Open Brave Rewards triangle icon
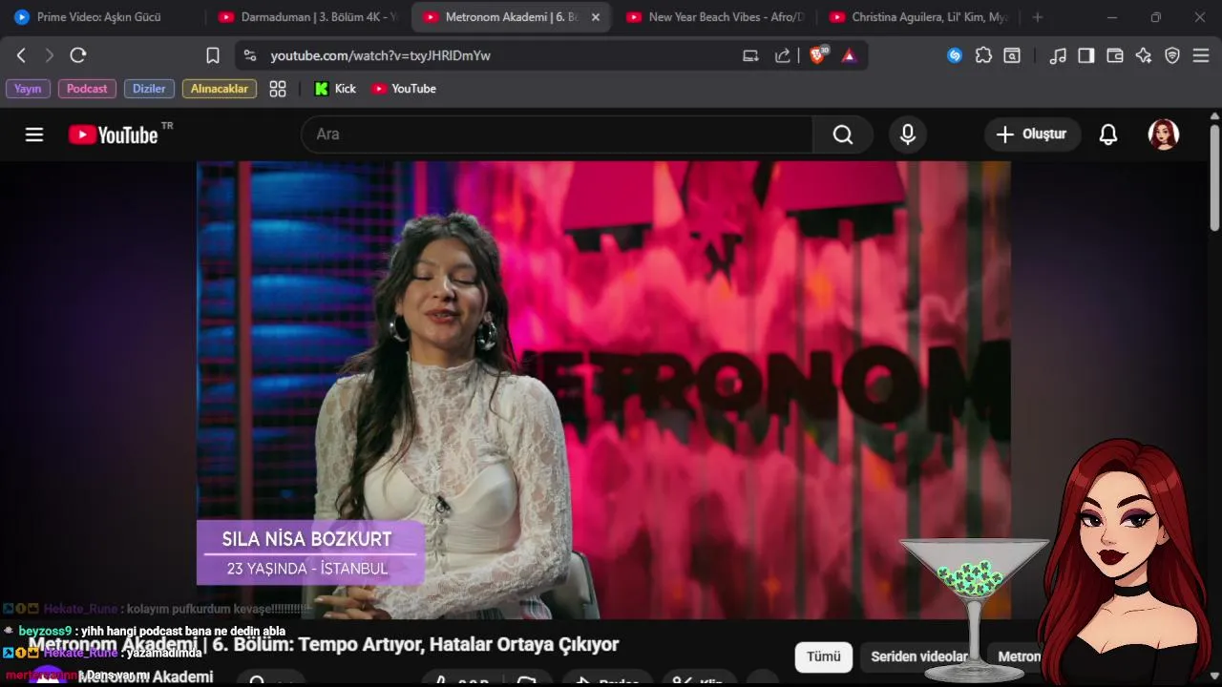This screenshot has width=1222, height=687. (x=849, y=55)
